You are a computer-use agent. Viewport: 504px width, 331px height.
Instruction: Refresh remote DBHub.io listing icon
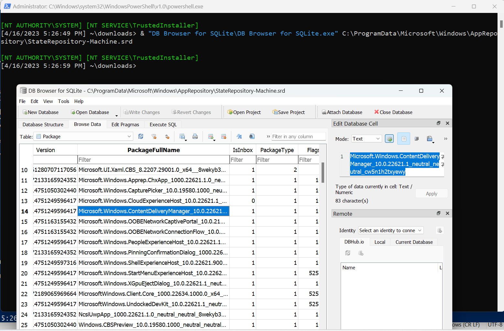(x=348, y=253)
